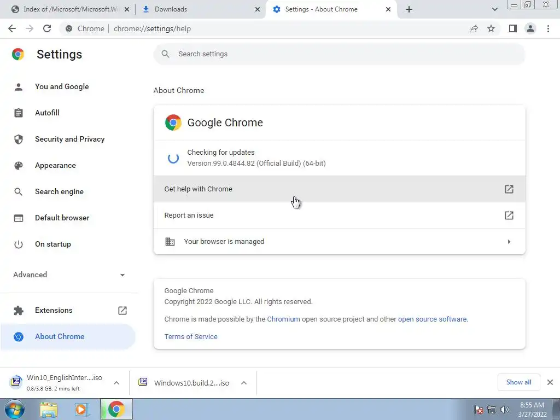
Task: Click the network tray icon
Action: point(492,410)
